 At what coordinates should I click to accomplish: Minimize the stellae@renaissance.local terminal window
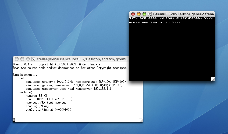pos(22,59)
